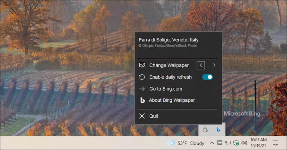
Task: Click the Change Wallpaper picture icon
Action: [x=142, y=65]
